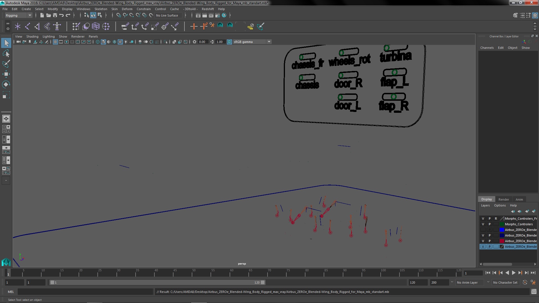Switch to the Anim layer tab
This screenshot has height=303, width=539.
tap(519, 199)
